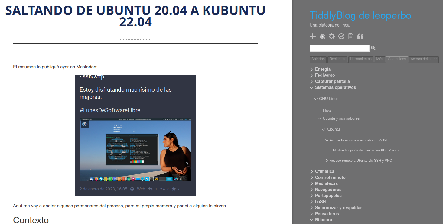The height and width of the screenshot is (224, 443).
Task: Click the document page icon in sidebar
Action: pyautogui.click(x=351, y=37)
